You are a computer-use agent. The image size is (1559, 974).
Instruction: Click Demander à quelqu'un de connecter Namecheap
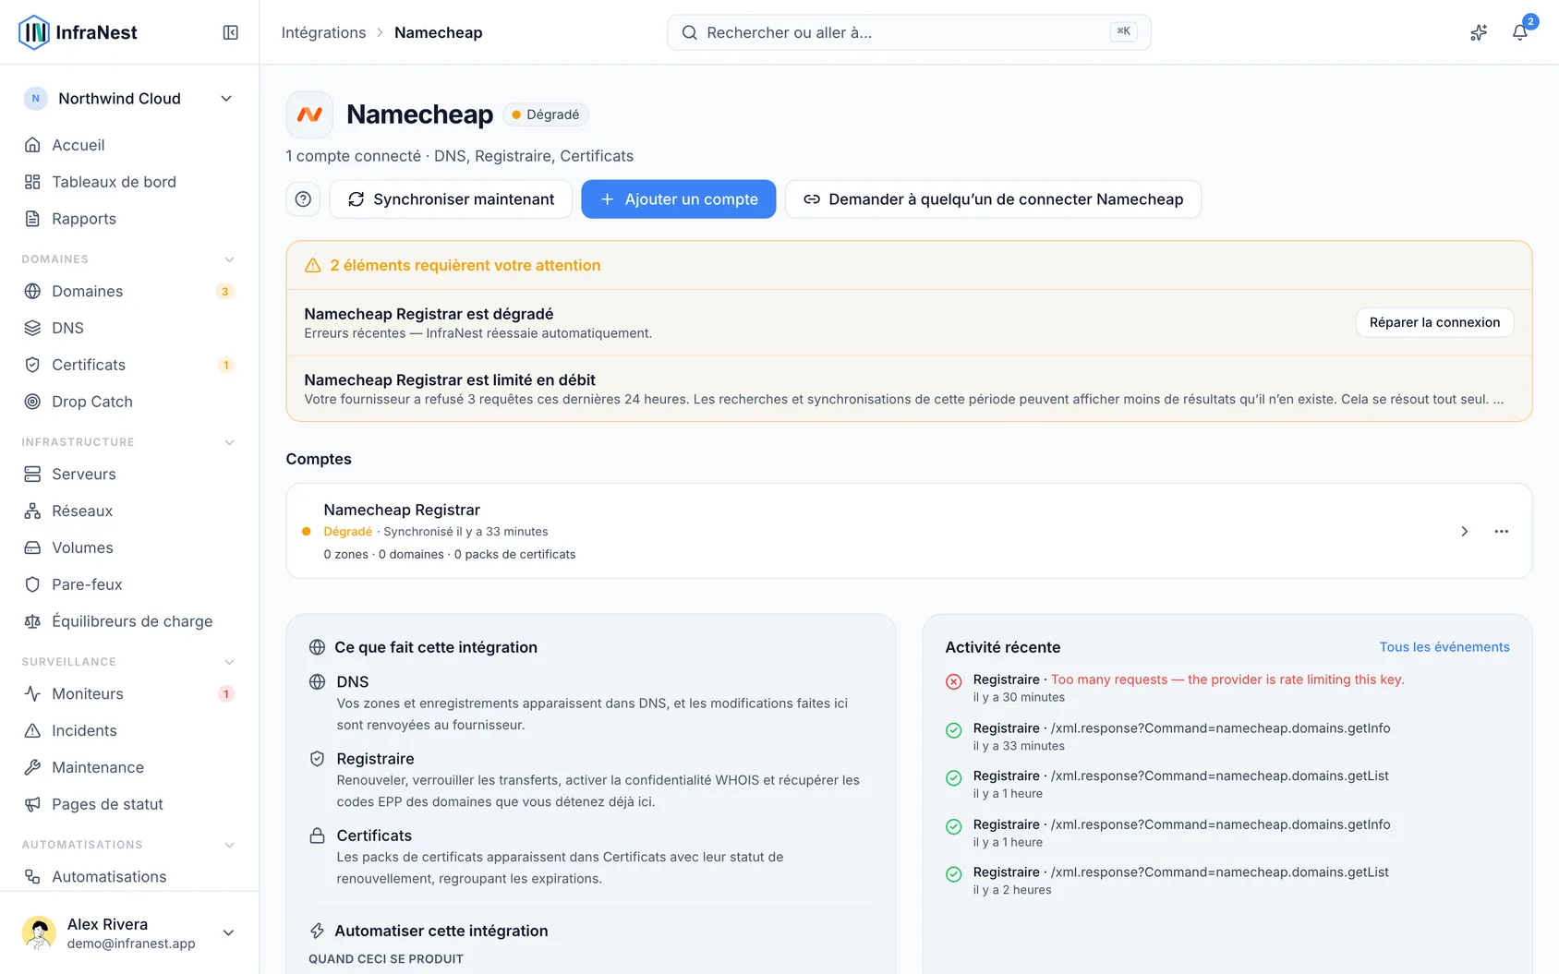point(993,199)
